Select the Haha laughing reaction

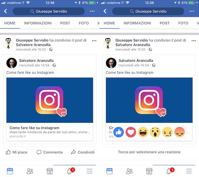(143, 132)
